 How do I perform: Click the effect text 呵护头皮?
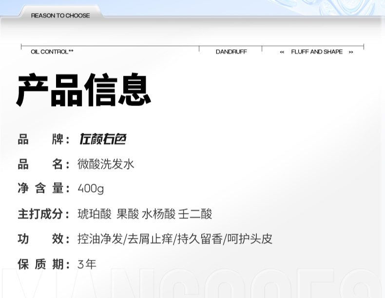tap(250, 239)
